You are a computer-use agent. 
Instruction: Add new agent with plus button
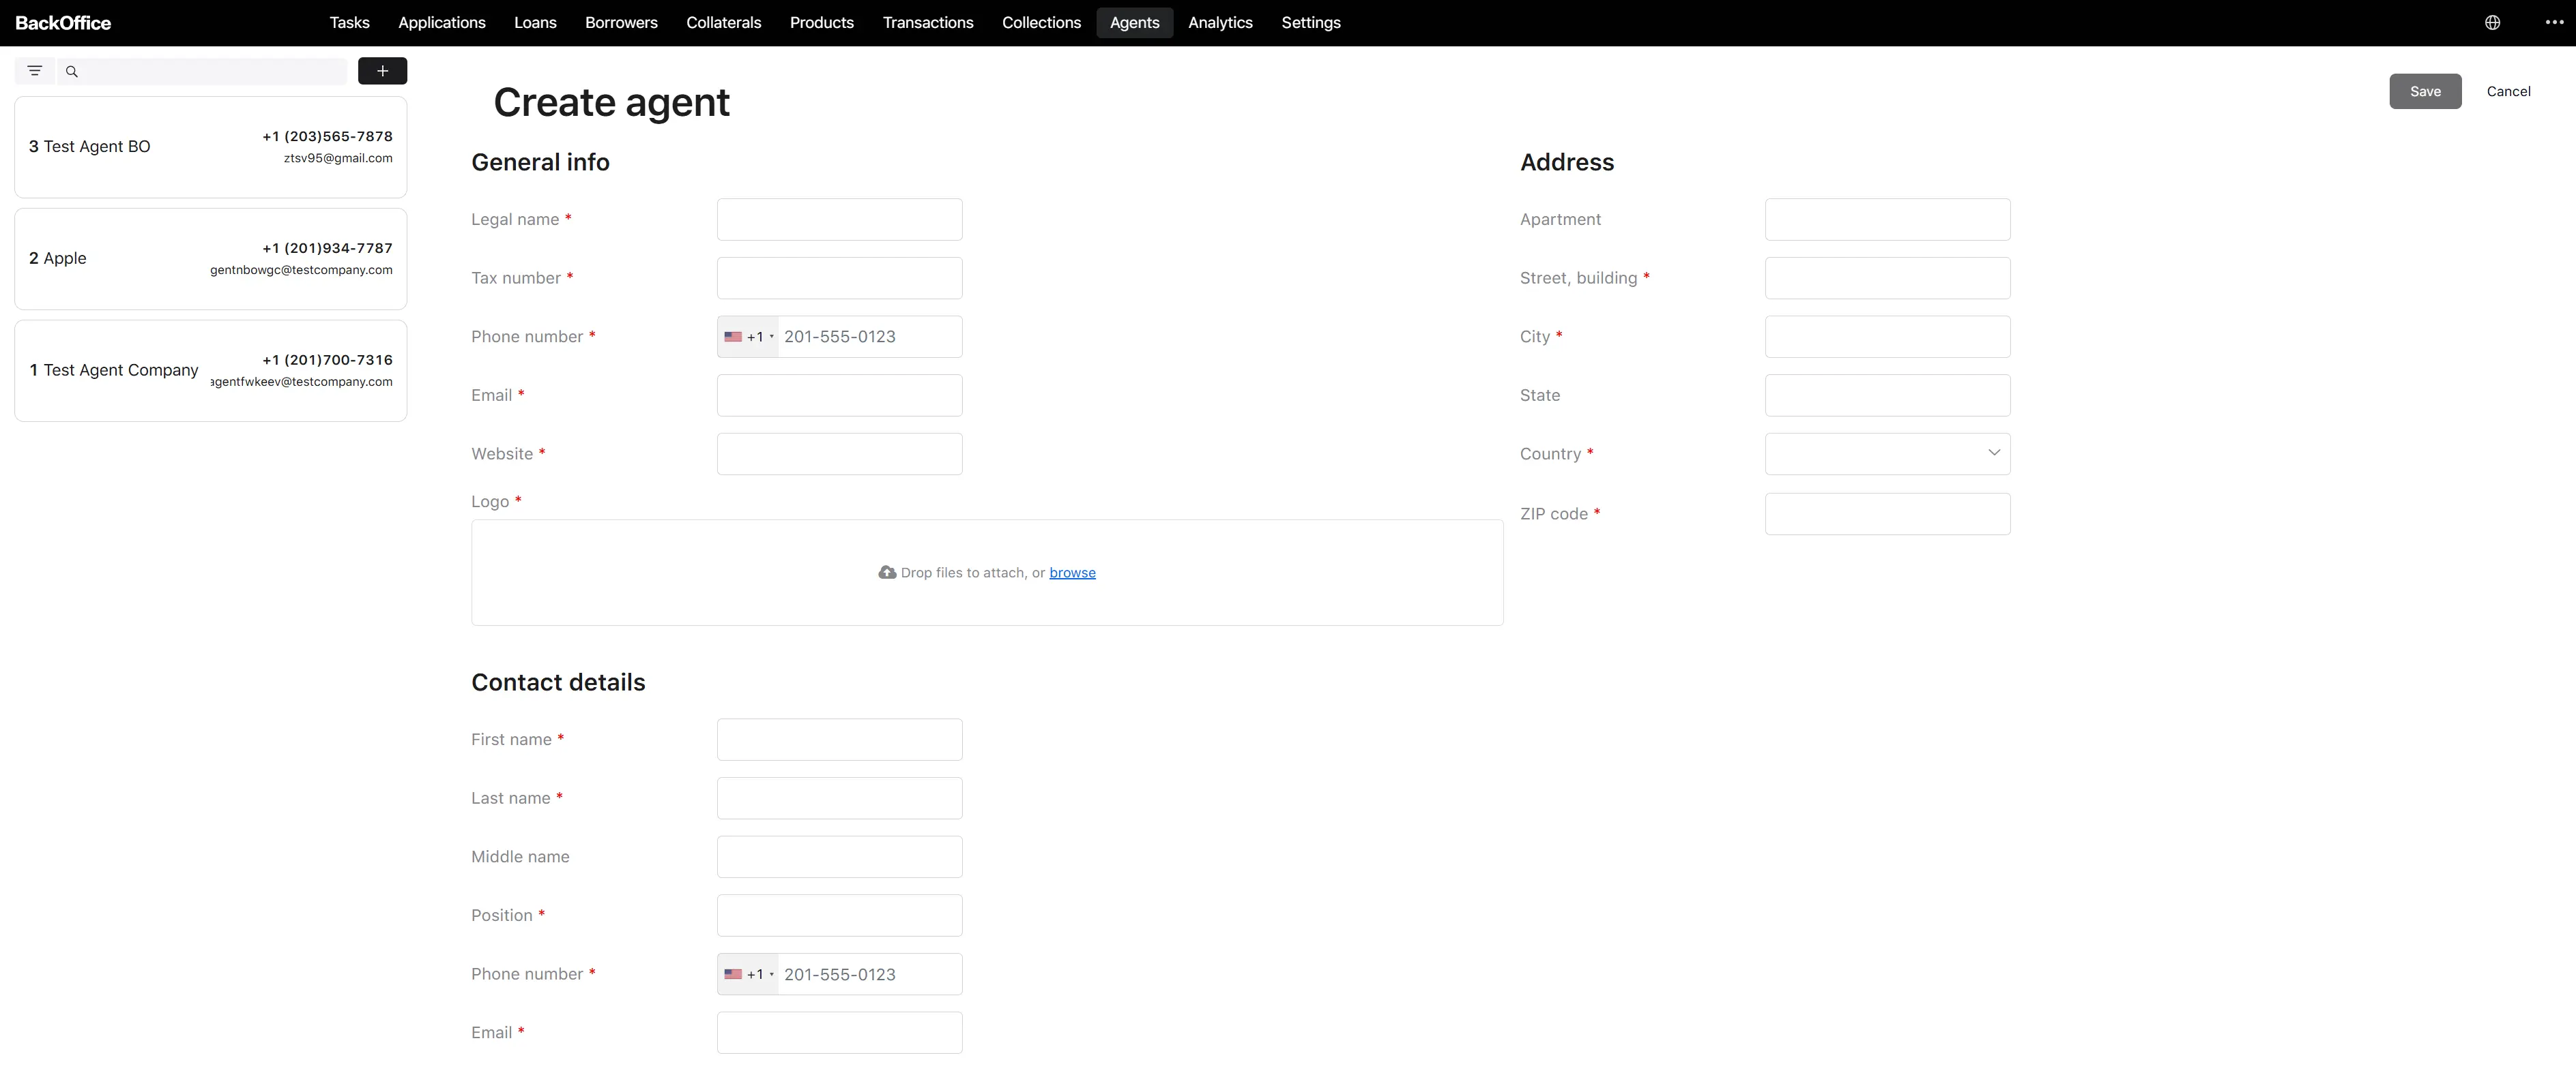tap(382, 71)
